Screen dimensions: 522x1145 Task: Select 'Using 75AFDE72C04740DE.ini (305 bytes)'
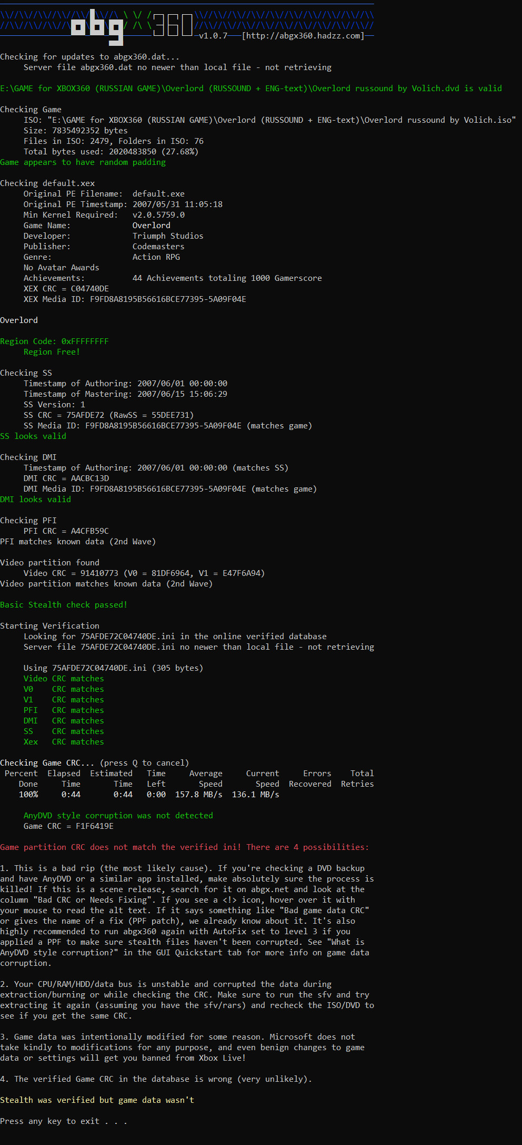113,668
